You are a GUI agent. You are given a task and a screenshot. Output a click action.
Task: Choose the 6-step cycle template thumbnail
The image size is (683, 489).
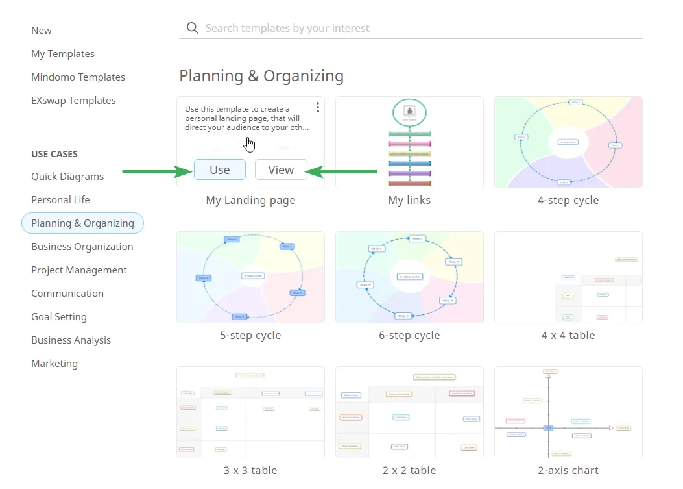click(409, 277)
